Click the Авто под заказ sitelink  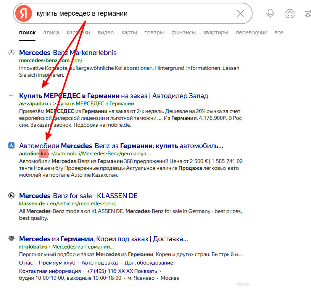tap(100, 263)
